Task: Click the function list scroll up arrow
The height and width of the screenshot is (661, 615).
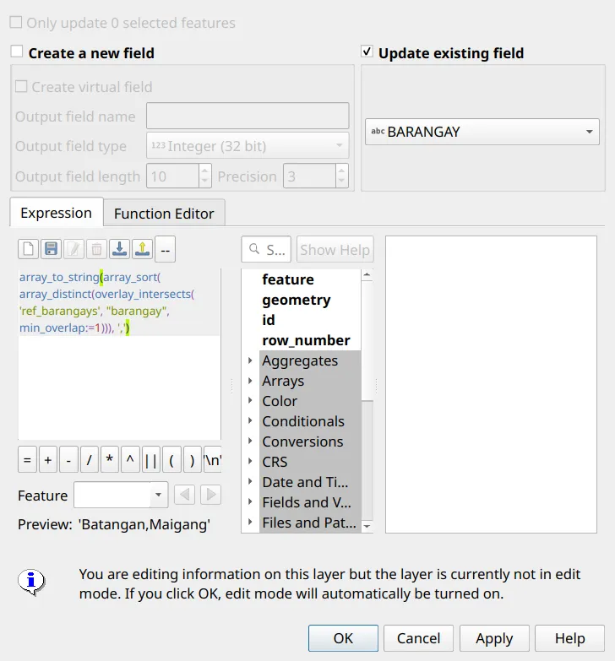Action: (x=367, y=275)
